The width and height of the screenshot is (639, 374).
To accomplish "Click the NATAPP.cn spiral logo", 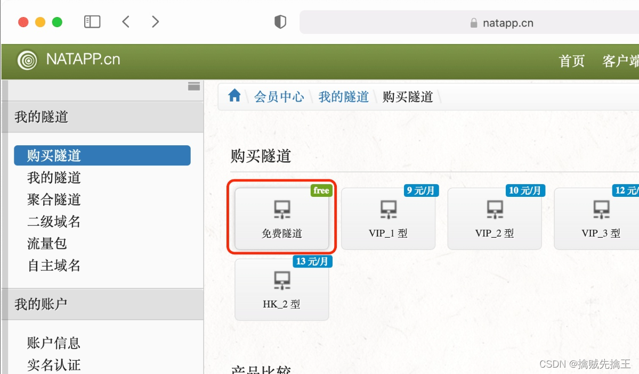I will (27, 60).
